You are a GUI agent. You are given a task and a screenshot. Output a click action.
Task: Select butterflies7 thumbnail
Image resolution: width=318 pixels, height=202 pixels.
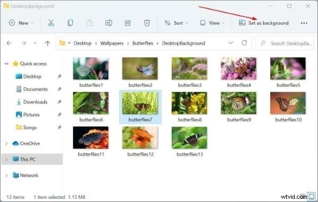140,103
